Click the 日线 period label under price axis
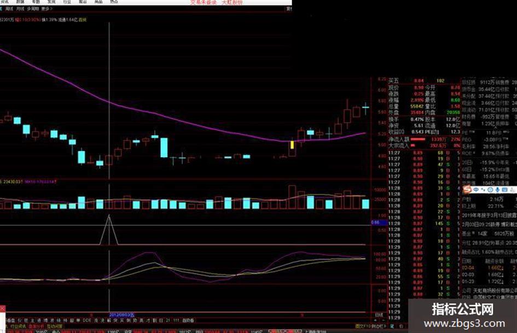The height and width of the screenshot is (333, 517). point(379,315)
